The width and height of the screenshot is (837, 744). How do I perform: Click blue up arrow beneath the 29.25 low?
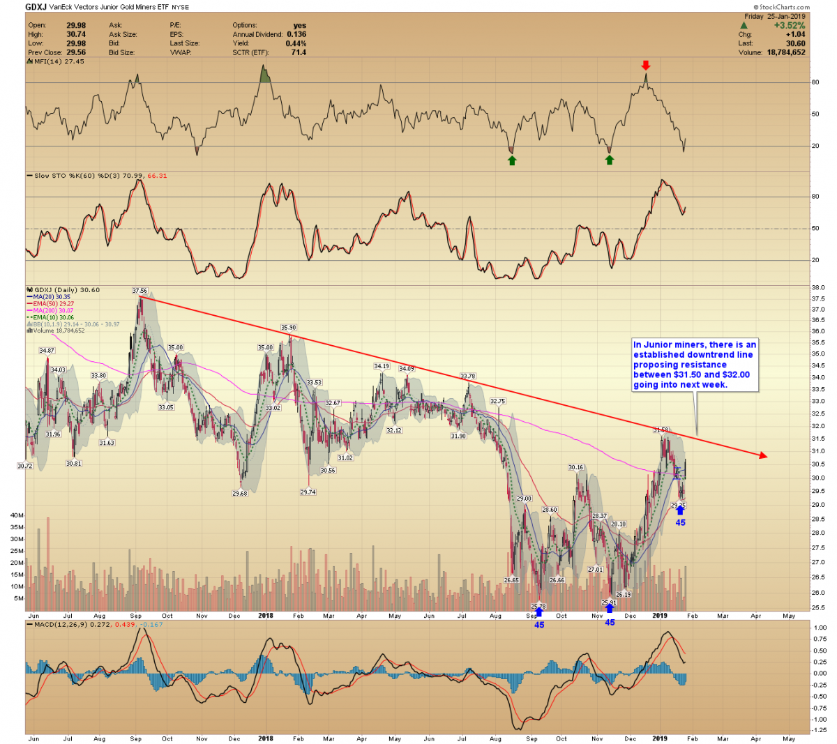click(x=680, y=510)
